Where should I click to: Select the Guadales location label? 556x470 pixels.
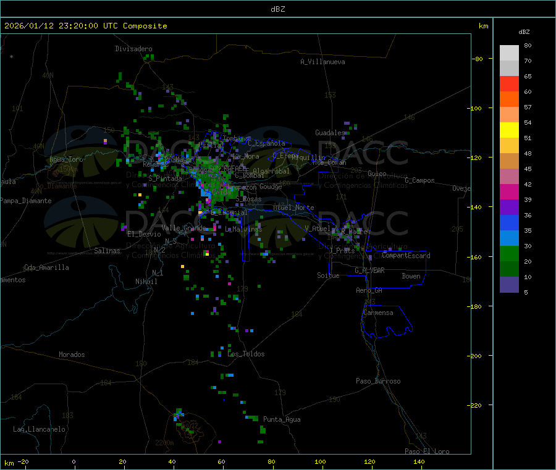[x=330, y=133]
